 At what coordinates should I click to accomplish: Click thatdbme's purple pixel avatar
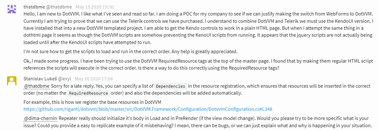click(12, 9)
